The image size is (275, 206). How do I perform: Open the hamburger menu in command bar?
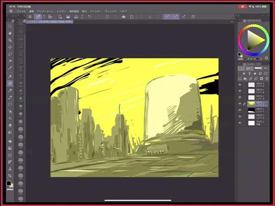pyautogui.click(x=30, y=16)
